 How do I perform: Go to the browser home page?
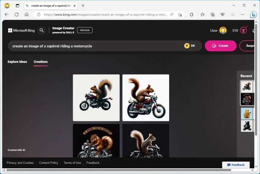tap(26, 14)
